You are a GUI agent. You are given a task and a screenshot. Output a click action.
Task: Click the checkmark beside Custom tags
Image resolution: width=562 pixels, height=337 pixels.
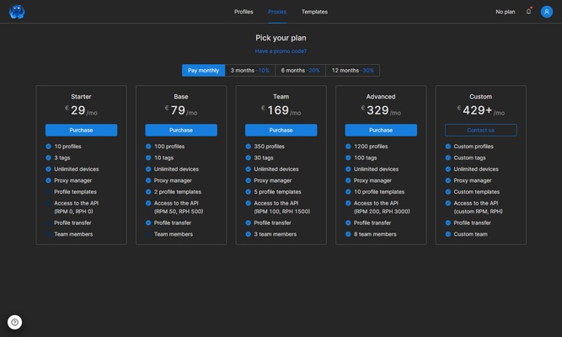448,158
